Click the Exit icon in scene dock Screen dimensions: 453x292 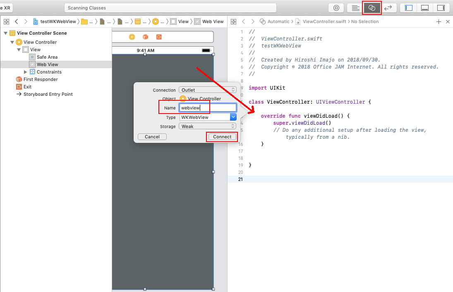click(x=159, y=37)
